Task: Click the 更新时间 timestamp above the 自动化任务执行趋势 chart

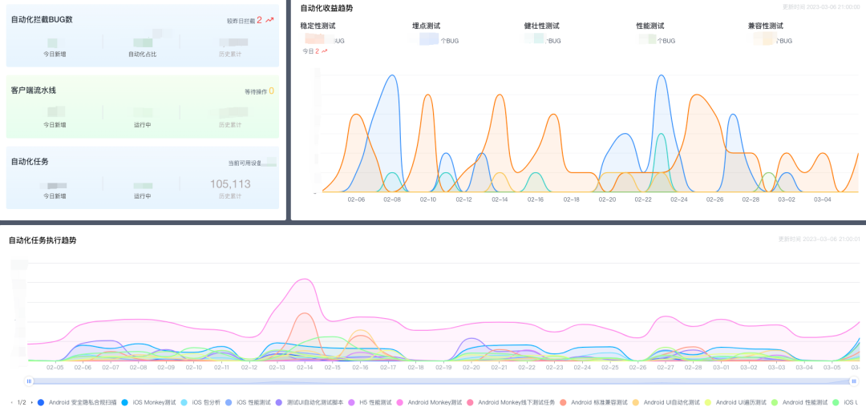Action: click(x=819, y=240)
